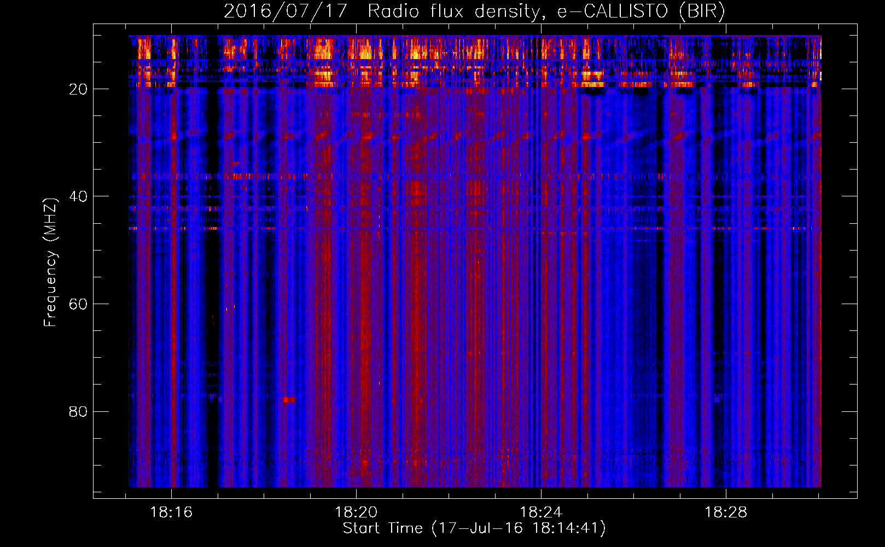Click the '60' frequency axis label
The height and width of the screenshot is (547, 885).
coord(78,304)
